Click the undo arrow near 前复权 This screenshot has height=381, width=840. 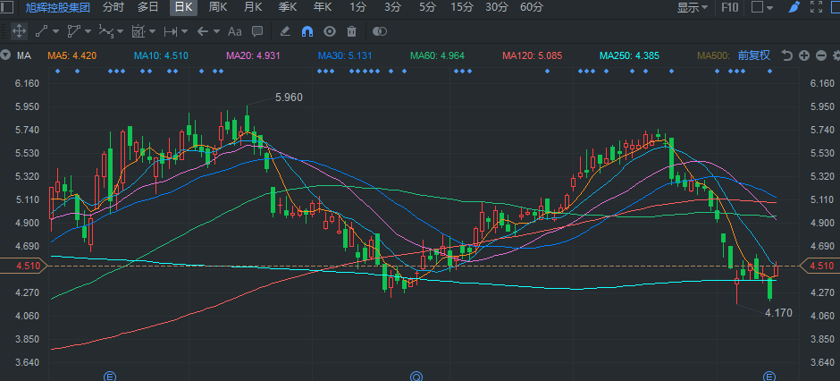786,55
